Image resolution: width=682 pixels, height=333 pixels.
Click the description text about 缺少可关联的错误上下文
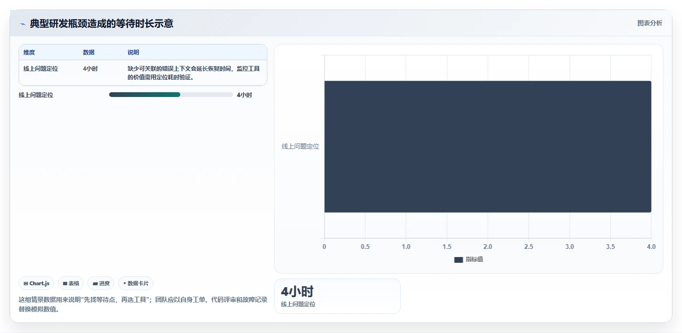coord(194,73)
